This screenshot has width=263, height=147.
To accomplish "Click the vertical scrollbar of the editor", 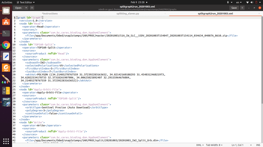I will (262, 60).
